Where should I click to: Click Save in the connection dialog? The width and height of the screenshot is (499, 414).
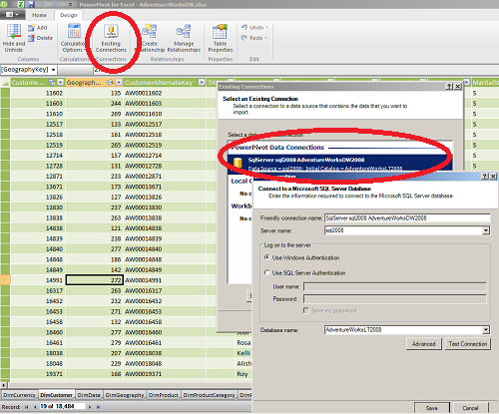pos(432,408)
